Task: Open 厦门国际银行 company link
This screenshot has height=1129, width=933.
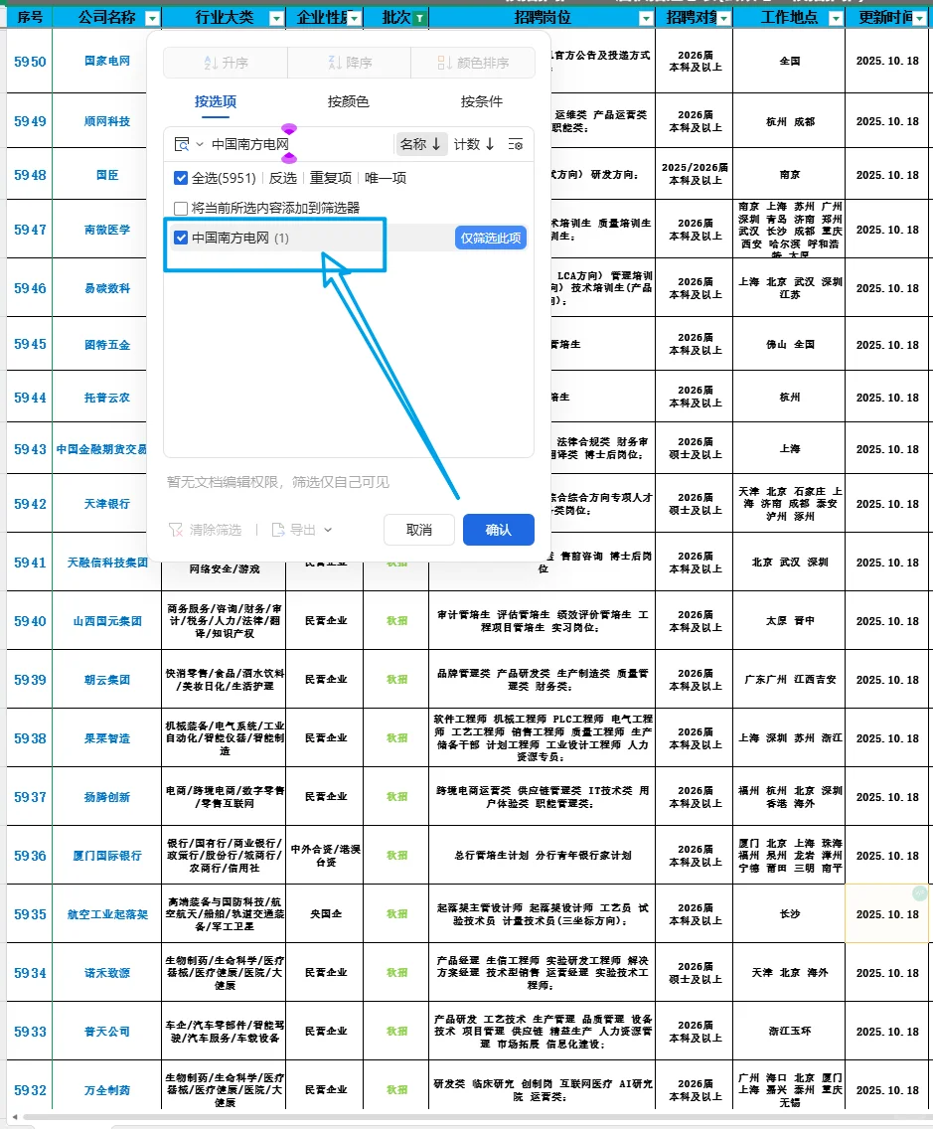Action: (x=107, y=856)
